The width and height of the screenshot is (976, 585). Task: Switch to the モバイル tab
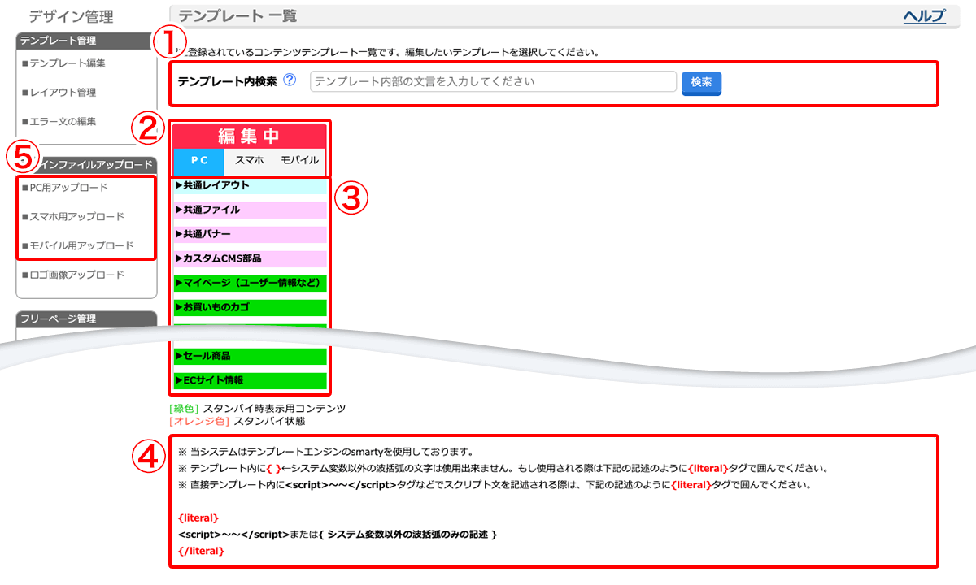click(299, 160)
